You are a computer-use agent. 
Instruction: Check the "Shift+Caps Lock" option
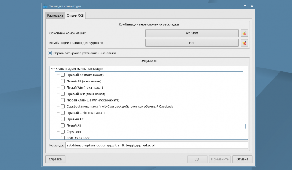click(x=63, y=138)
